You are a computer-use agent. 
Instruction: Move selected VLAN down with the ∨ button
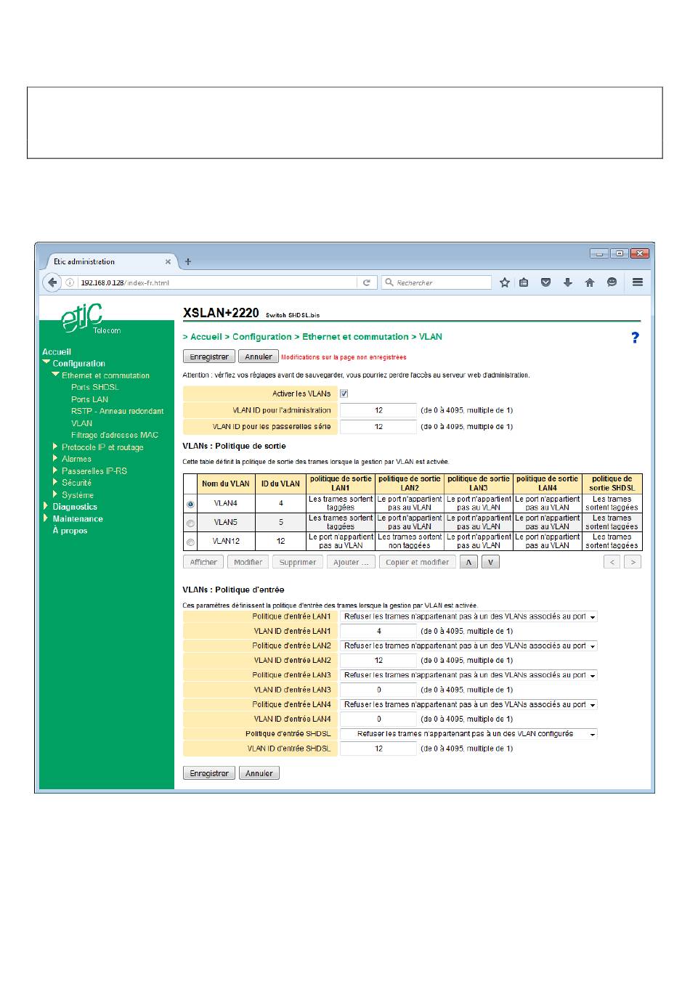(491, 562)
